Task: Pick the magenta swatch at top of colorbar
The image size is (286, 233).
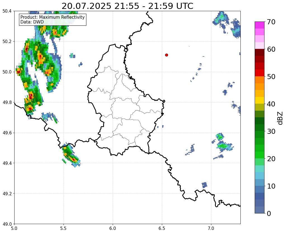Action: [259, 25]
